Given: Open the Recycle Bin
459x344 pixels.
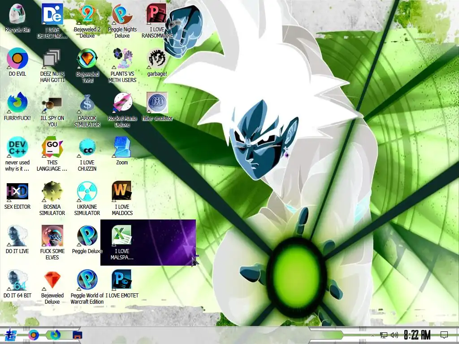Looking at the screenshot, I should click(x=17, y=14).
